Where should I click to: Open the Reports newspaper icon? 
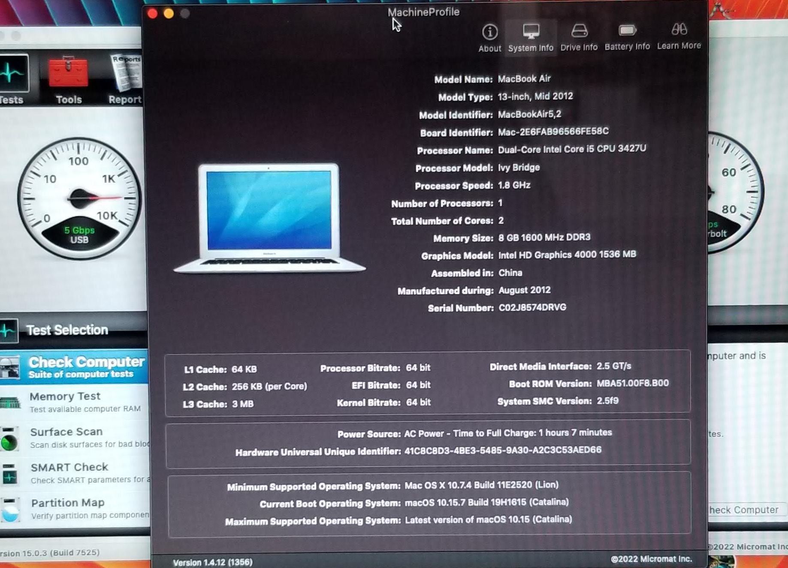coord(125,74)
